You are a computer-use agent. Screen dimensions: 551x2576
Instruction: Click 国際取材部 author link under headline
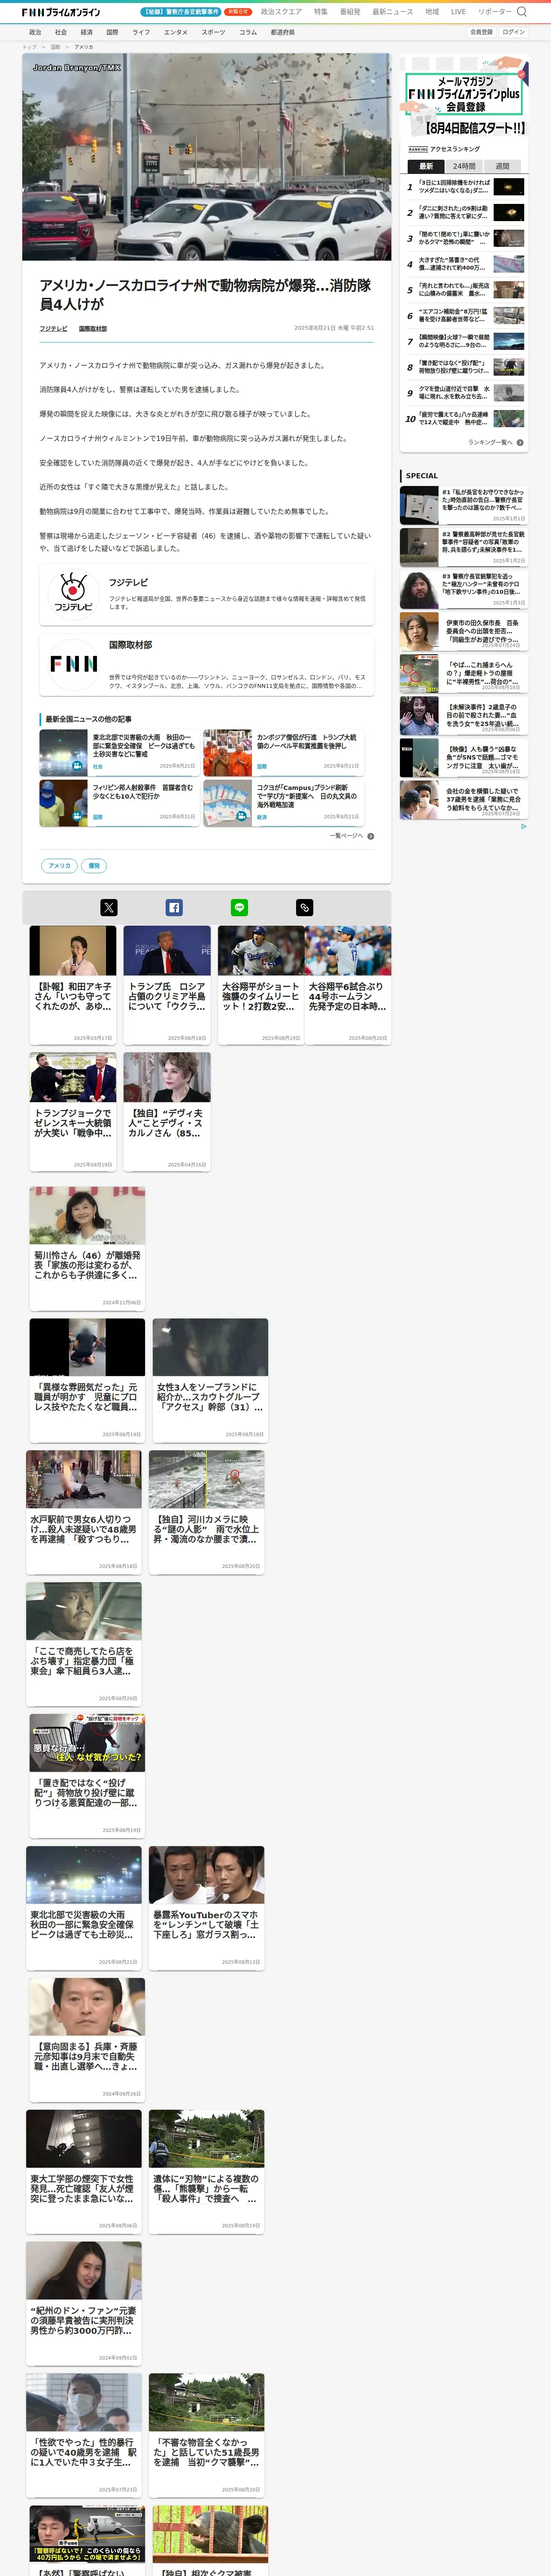93,328
